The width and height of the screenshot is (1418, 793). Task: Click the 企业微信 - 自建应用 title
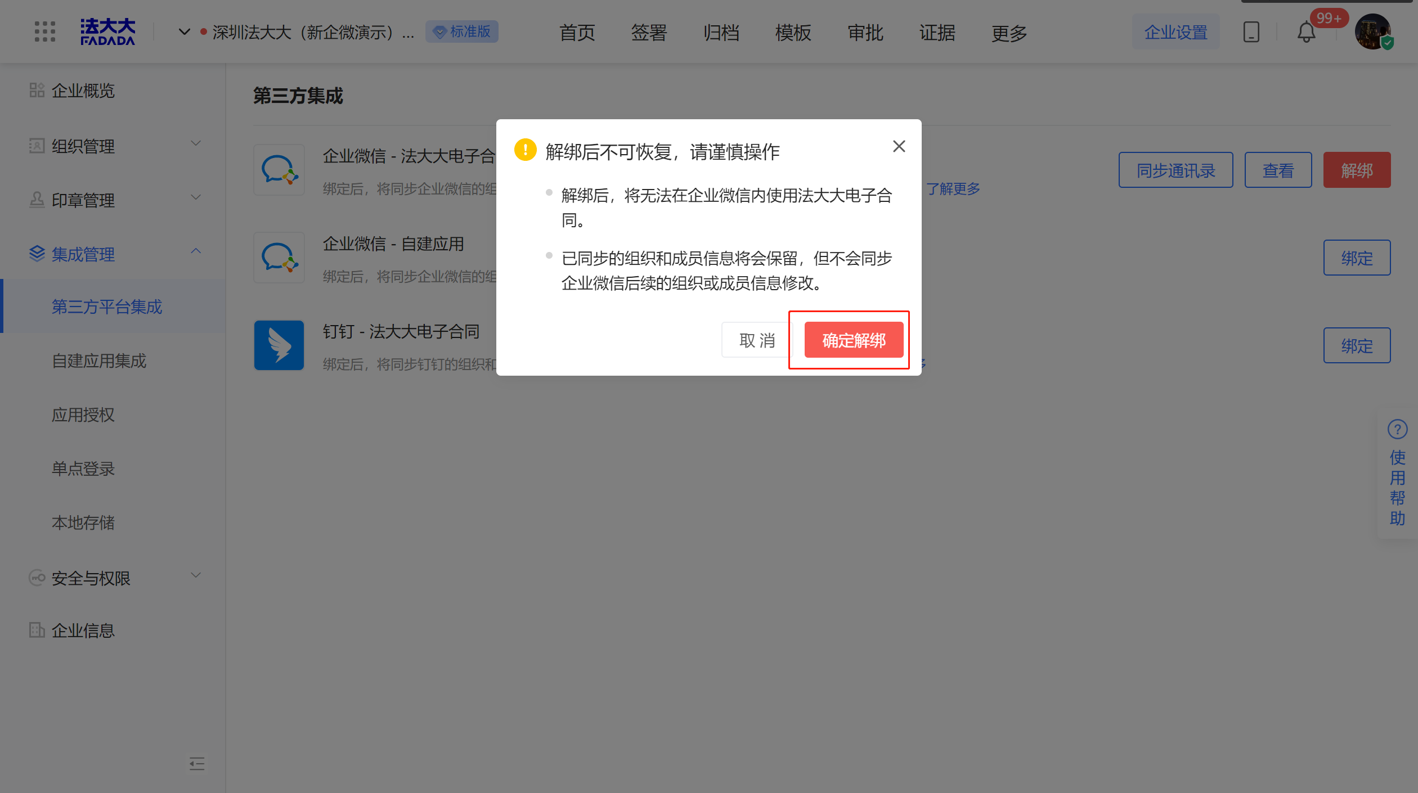pos(393,244)
